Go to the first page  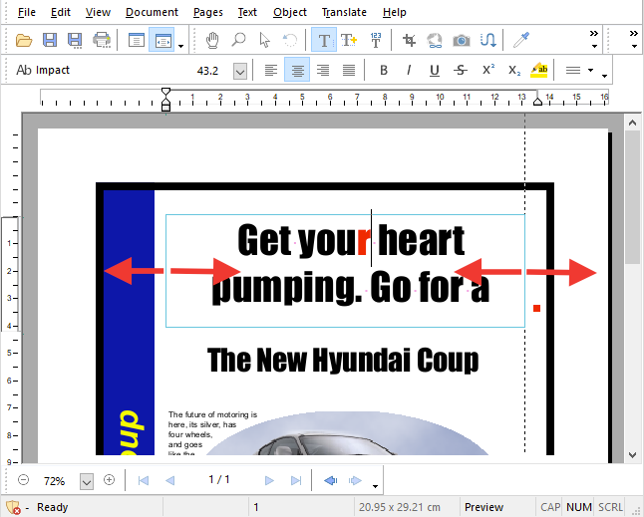pos(144,480)
